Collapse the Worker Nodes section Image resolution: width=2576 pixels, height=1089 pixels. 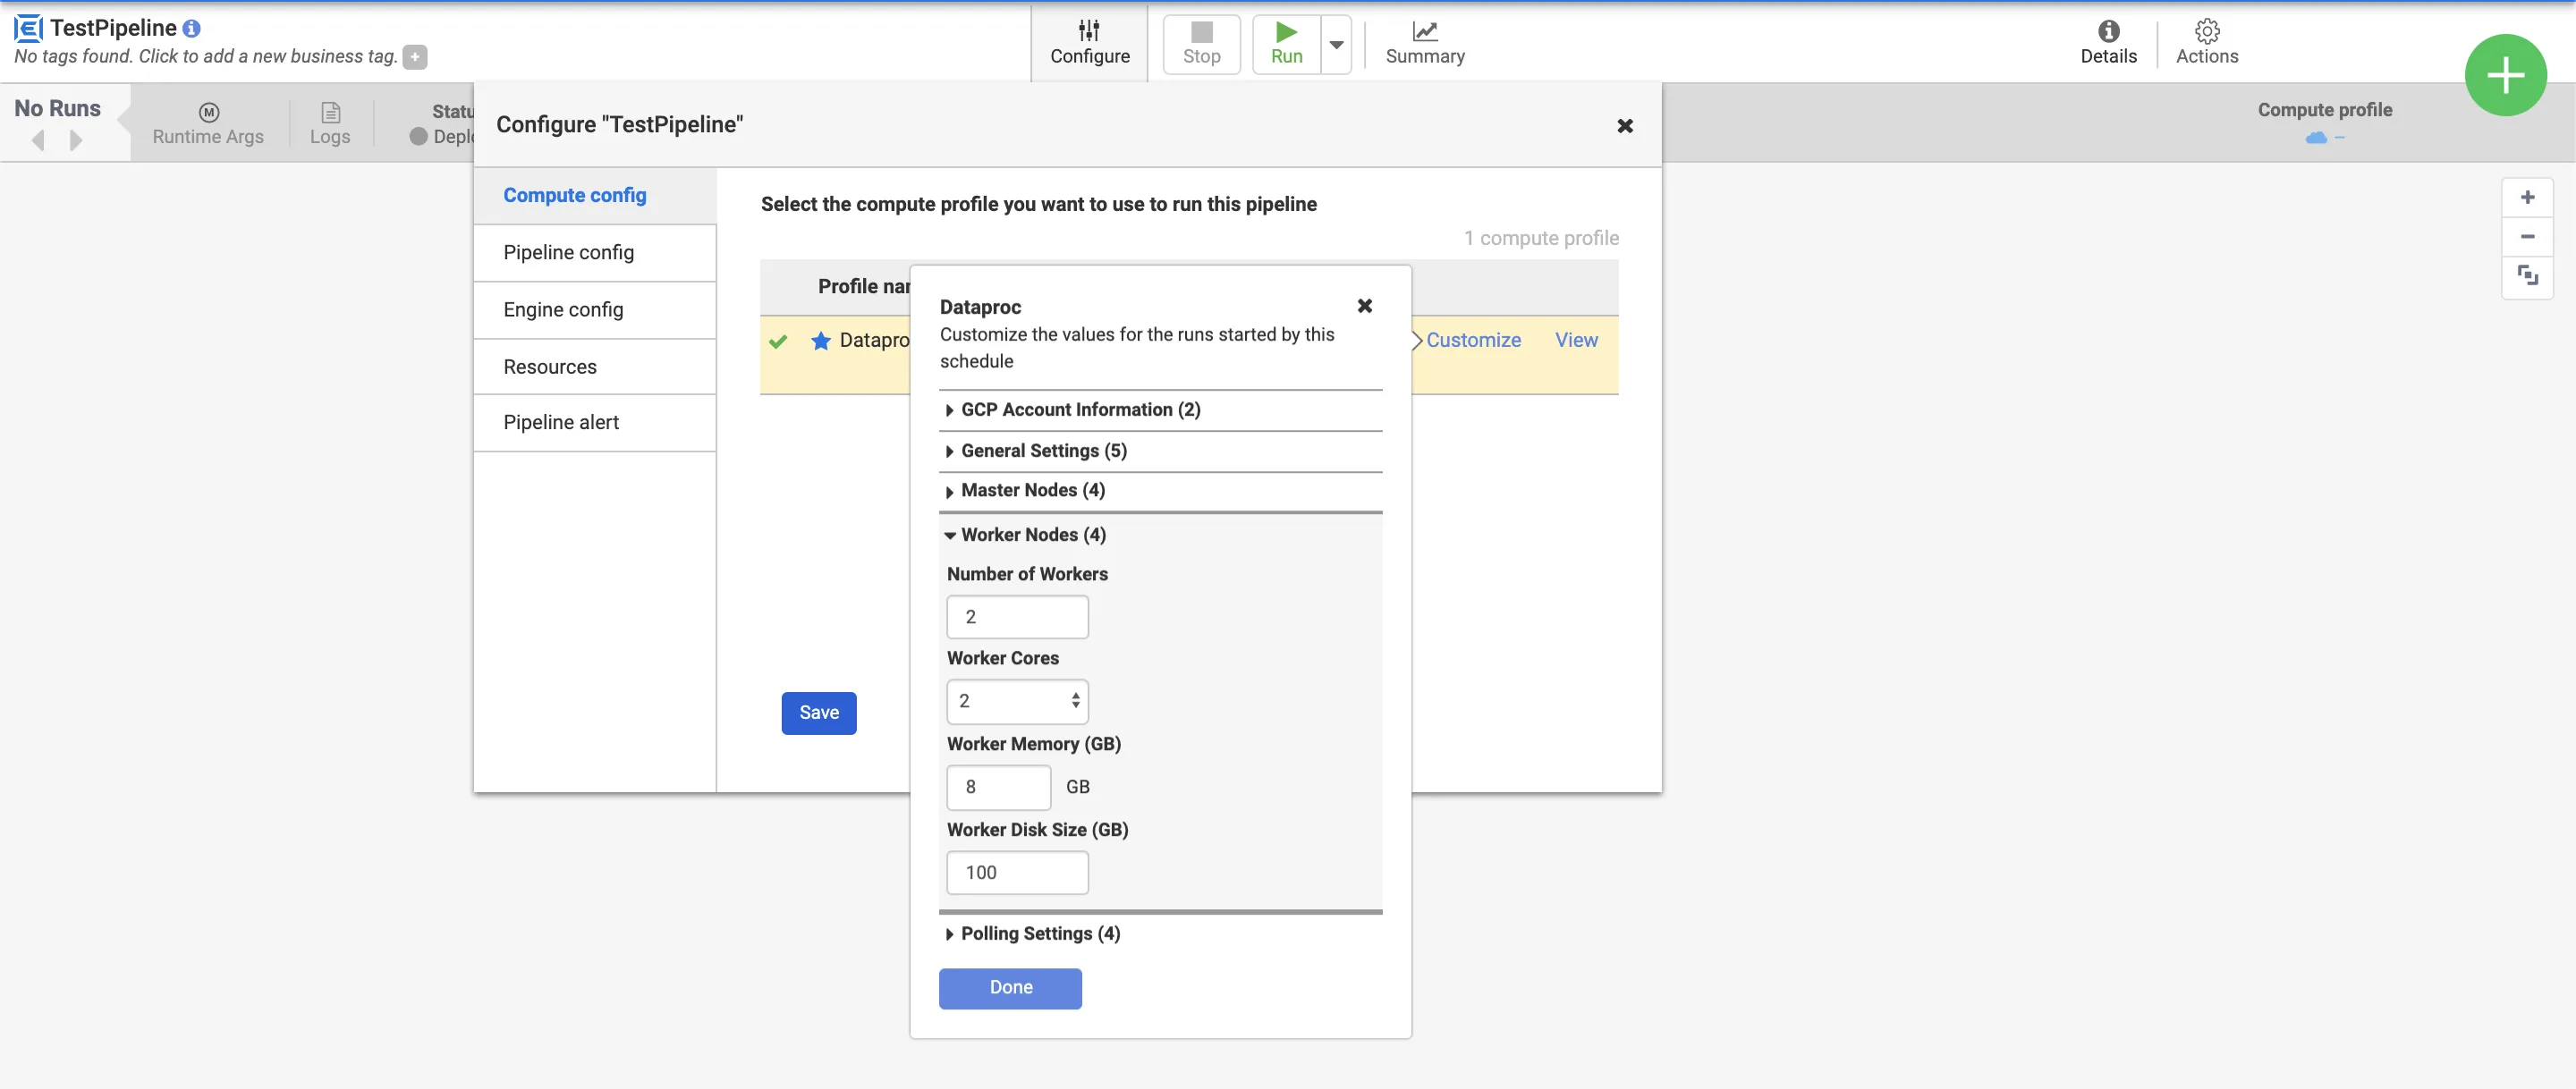pos(1031,535)
